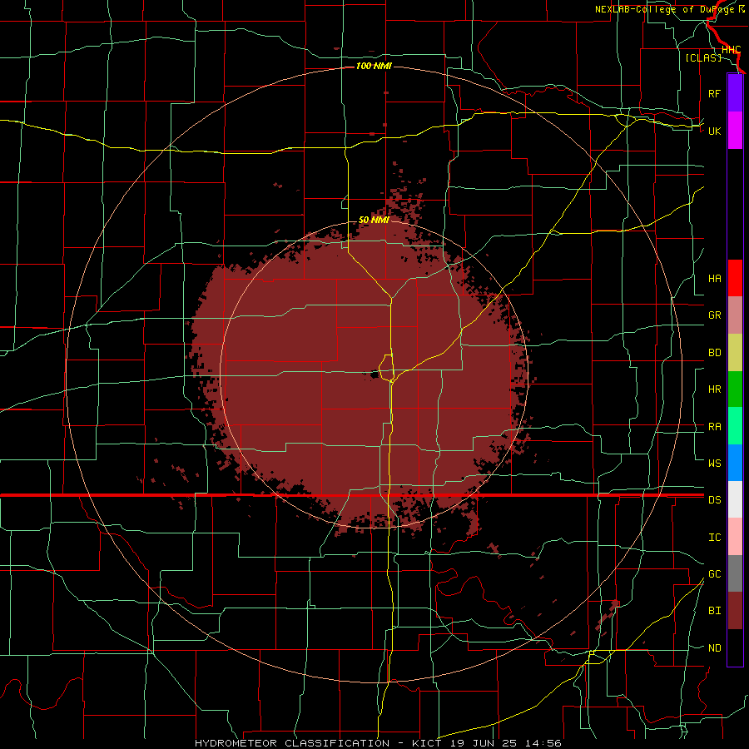The image size is (749, 749).
Task: Click the 'HYDROMETEOR CLASSIFICATION - KICT' bottom caption
Action: pyautogui.click(x=318, y=743)
